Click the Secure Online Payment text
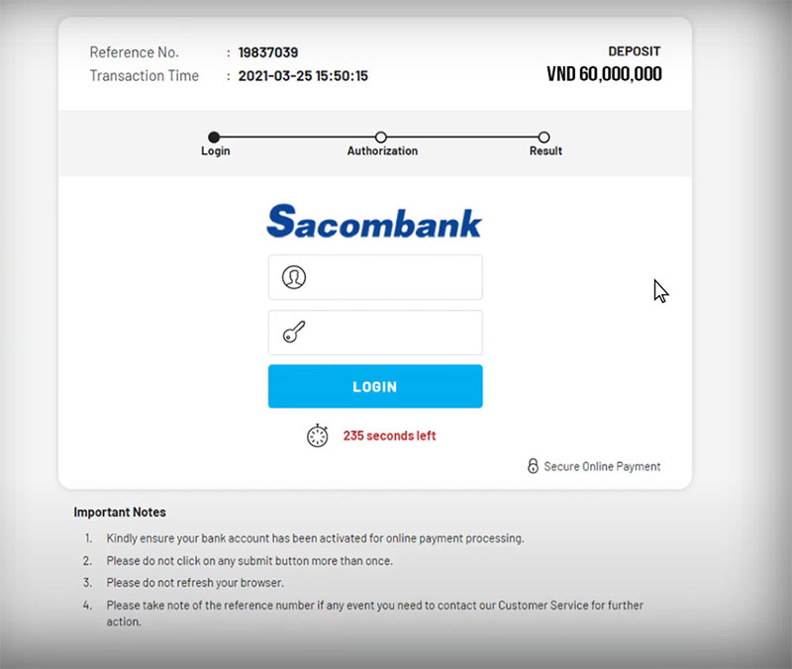Viewport: 792px width, 669px height. point(602,466)
